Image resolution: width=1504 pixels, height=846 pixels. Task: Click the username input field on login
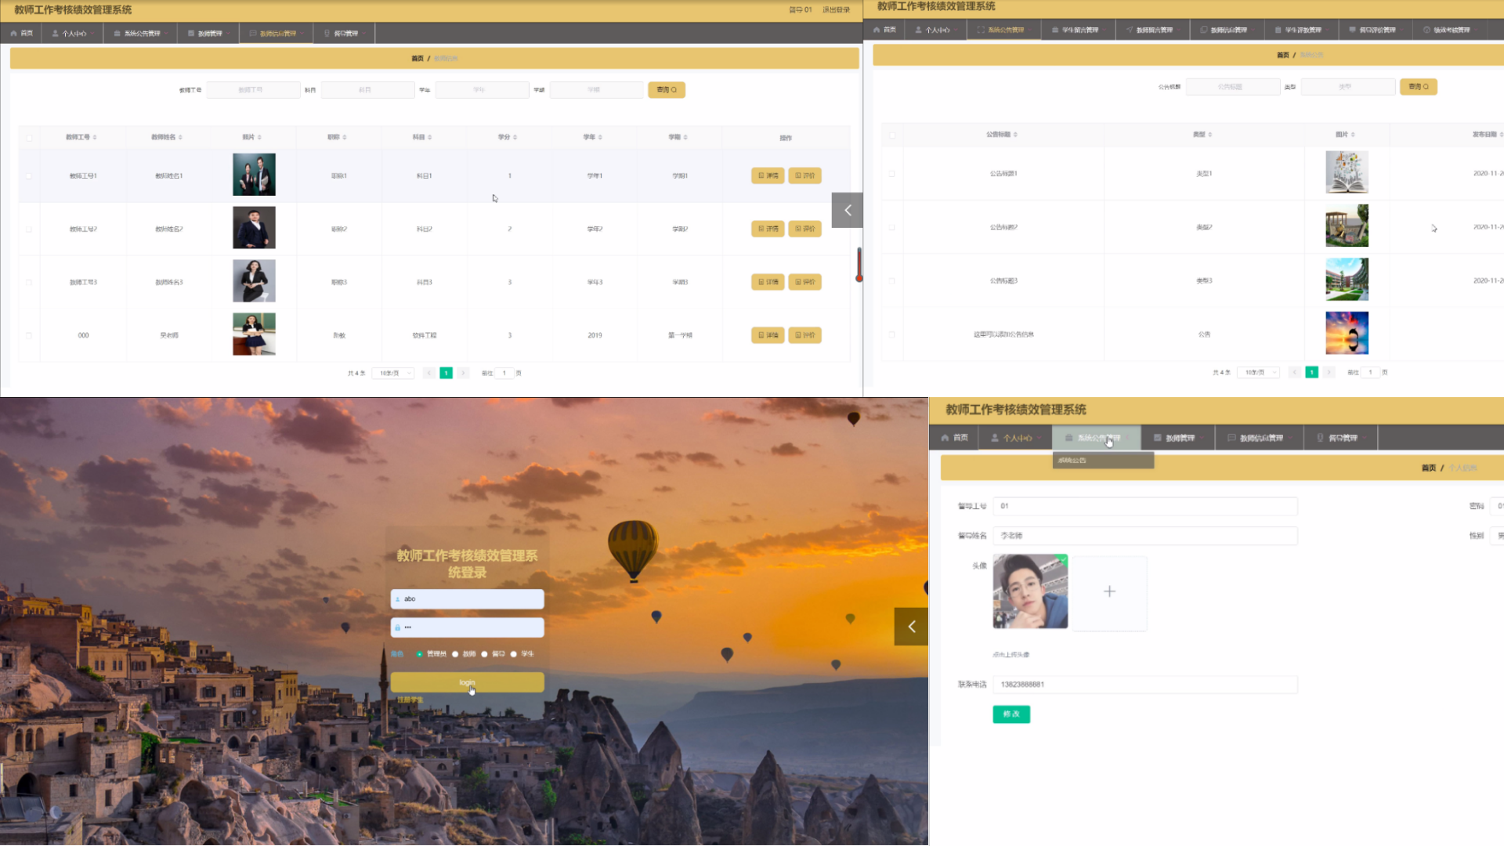click(x=468, y=599)
